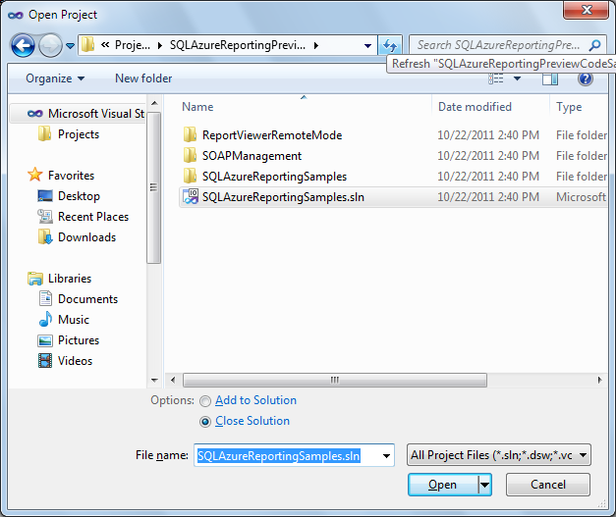Click the SQLAzureReportingPrevi... breadcrumb segment
This screenshot has width=616, height=517.
tap(238, 45)
